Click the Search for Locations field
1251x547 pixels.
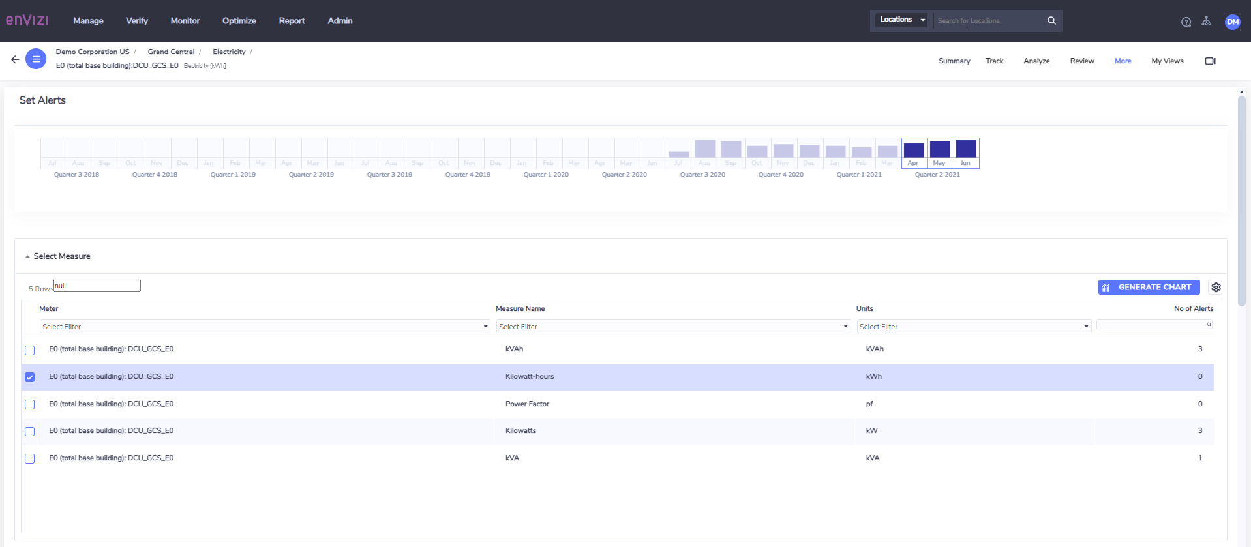pos(988,21)
